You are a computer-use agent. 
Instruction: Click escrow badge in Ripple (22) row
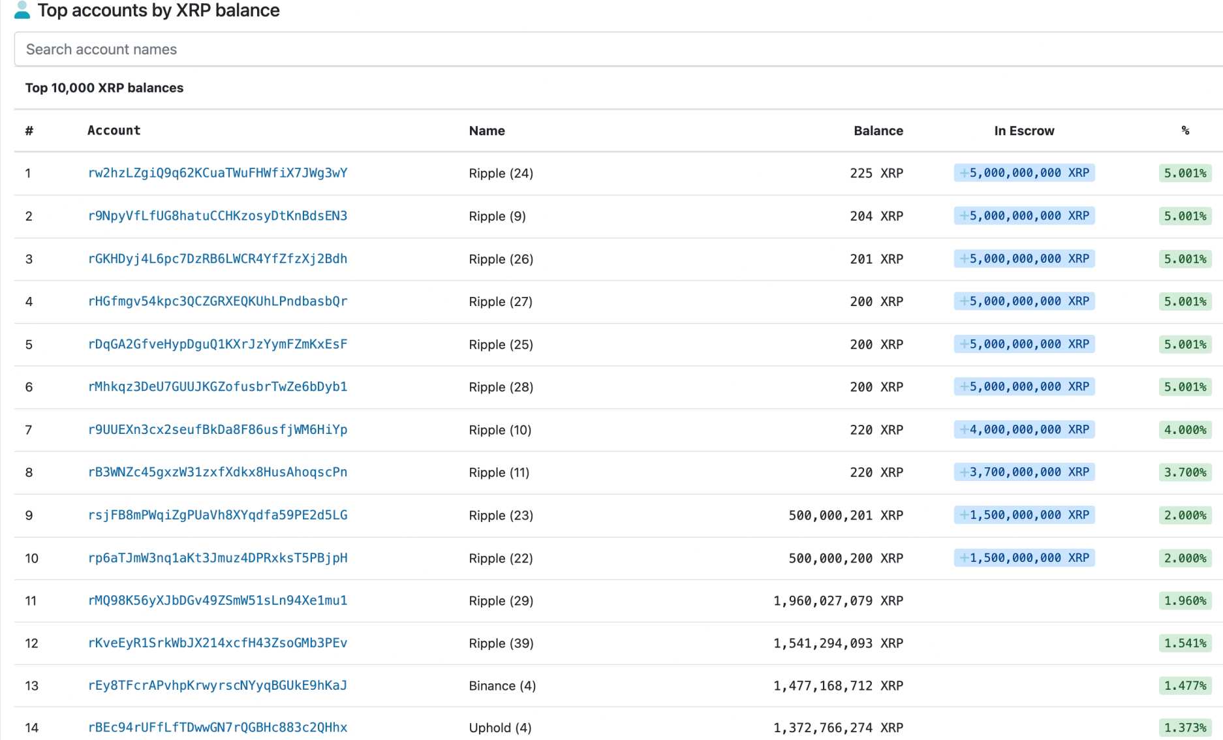[x=1024, y=558]
